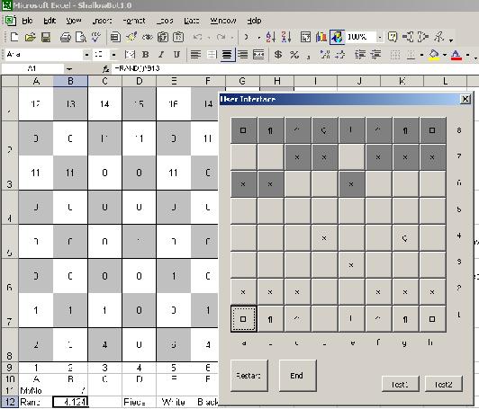Click the Decrease Indent icon
The width and height of the screenshot is (479, 409).
pos(360,55)
